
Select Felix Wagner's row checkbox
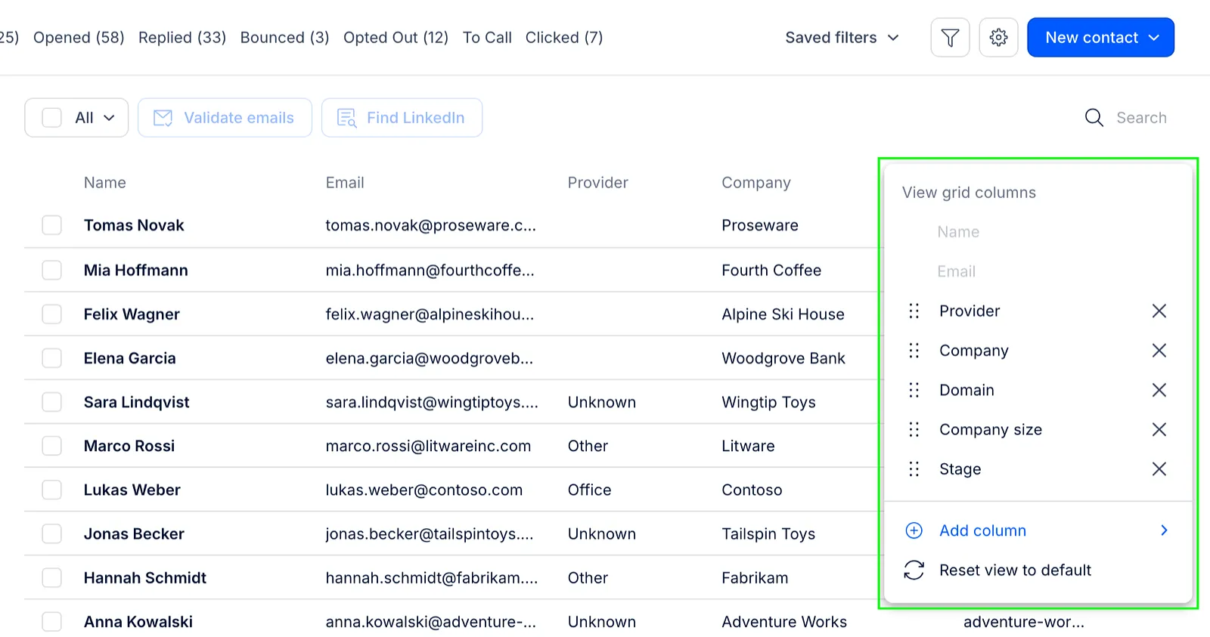coord(51,314)
